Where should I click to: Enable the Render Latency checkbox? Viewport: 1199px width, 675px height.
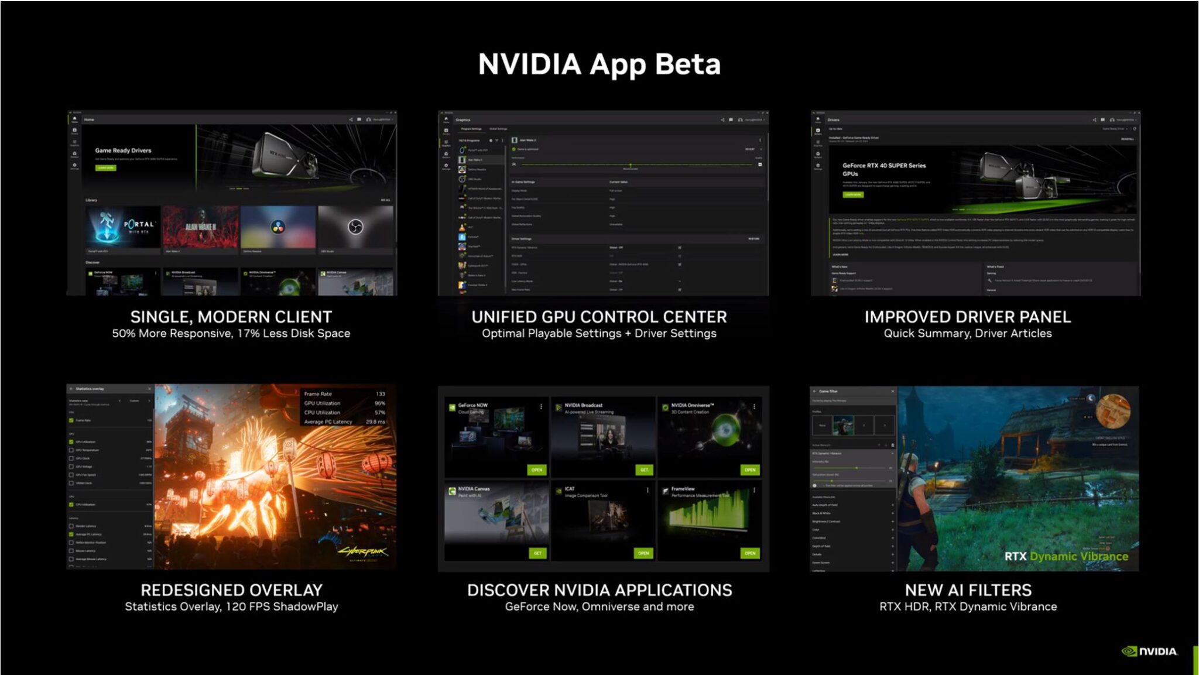pos(71,526)
